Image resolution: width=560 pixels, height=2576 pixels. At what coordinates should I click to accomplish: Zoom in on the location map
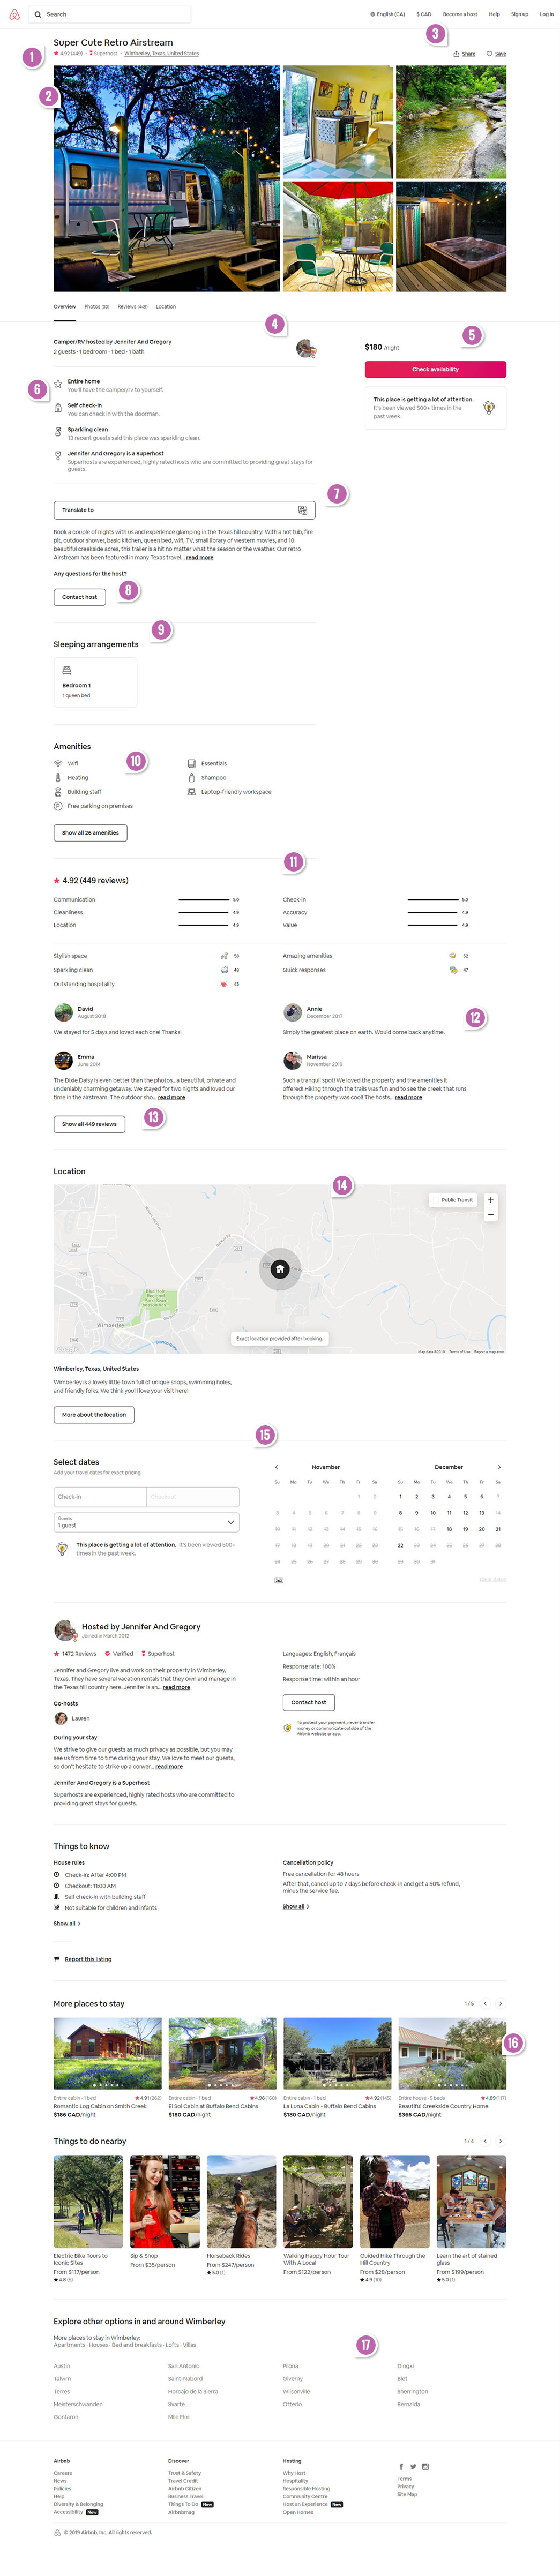490,1200
